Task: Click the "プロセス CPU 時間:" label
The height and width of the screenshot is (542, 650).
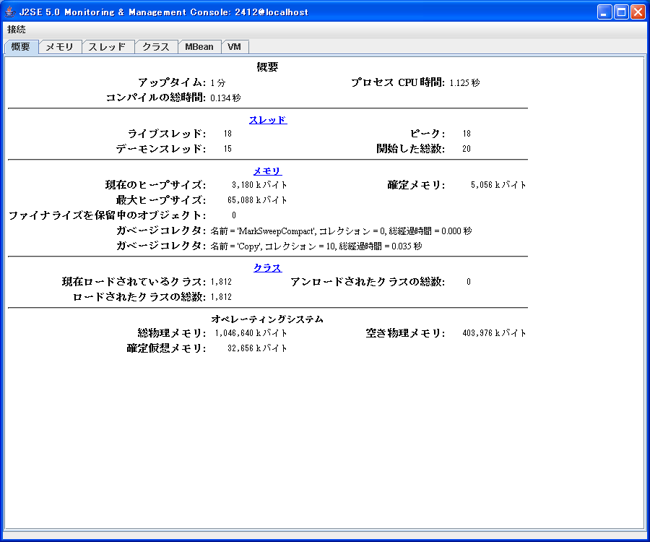Action: tap(399, 82)
